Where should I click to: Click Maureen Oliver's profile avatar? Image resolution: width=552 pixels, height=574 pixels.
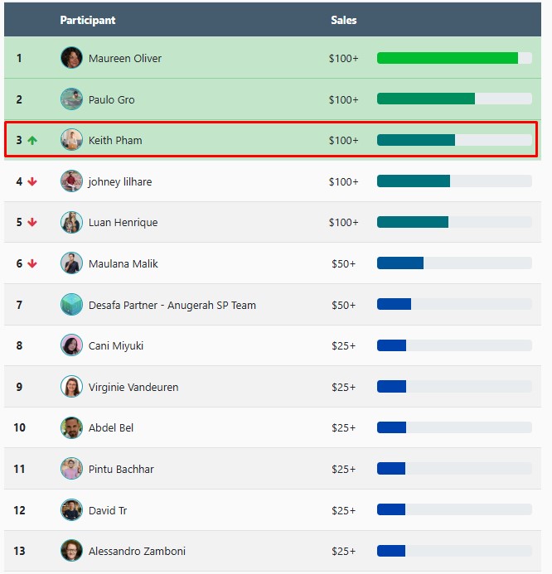71,58
